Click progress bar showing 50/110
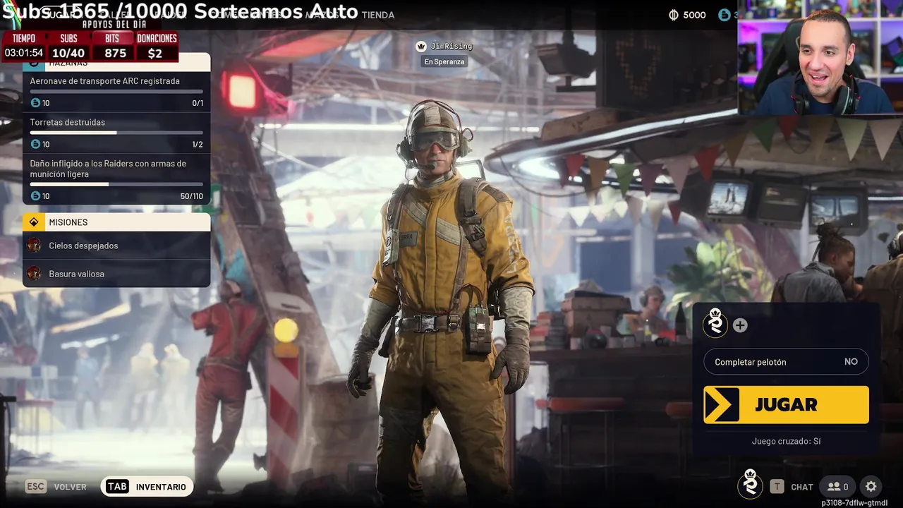903x508 pixels. click(116, 185)
